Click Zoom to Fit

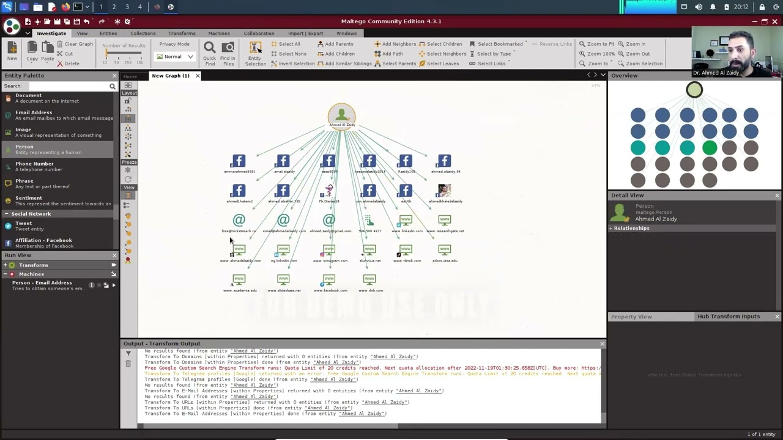tap(596, 44)
